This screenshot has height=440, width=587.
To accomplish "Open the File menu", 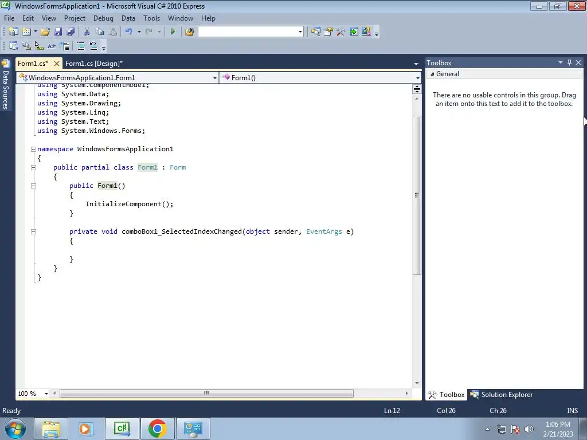I will click(9, 18).
